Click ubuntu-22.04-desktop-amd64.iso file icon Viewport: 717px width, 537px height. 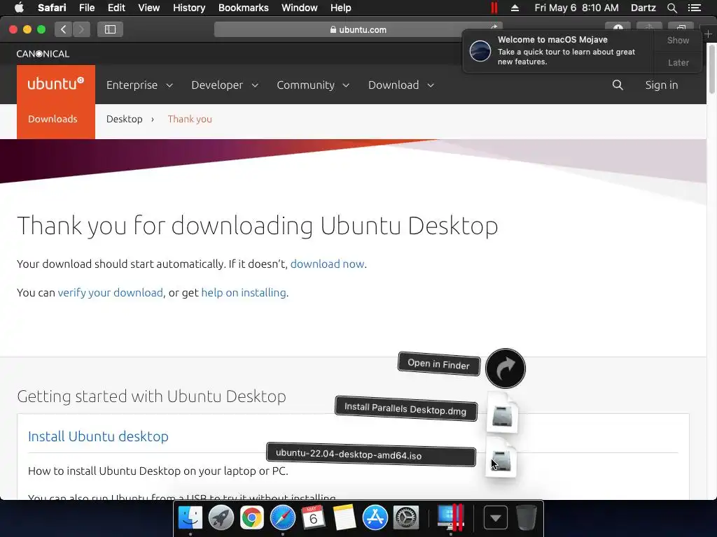501,458
